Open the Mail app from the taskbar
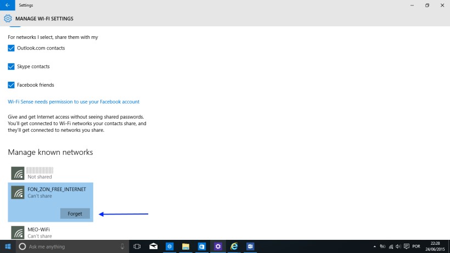 tap(154, 246)
